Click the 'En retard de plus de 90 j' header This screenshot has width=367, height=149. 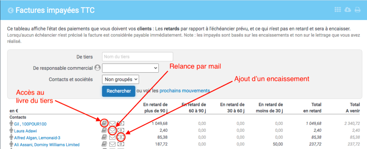[x=156, y=107]
